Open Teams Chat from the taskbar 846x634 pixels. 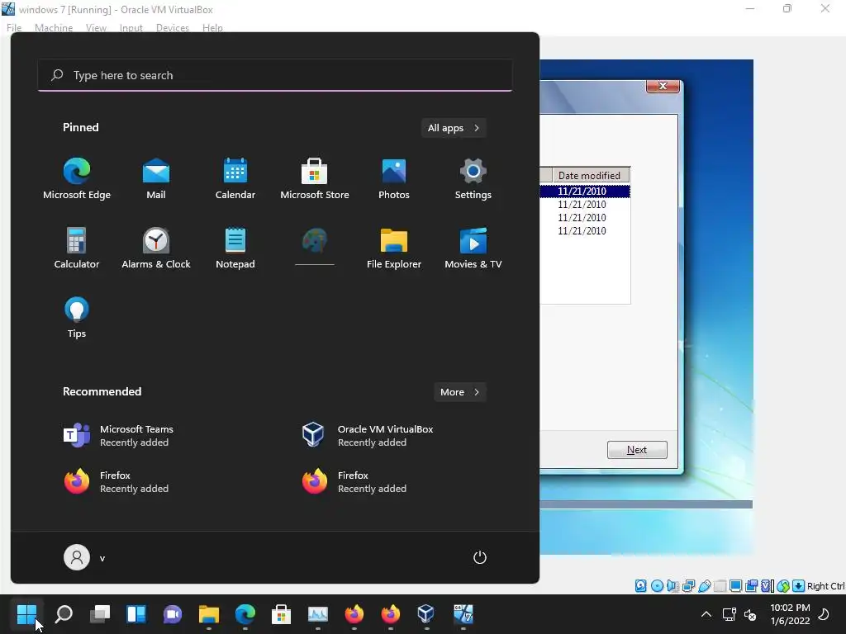click(x=173, y=613)
